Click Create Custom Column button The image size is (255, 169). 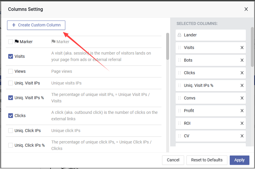point(36,25)
